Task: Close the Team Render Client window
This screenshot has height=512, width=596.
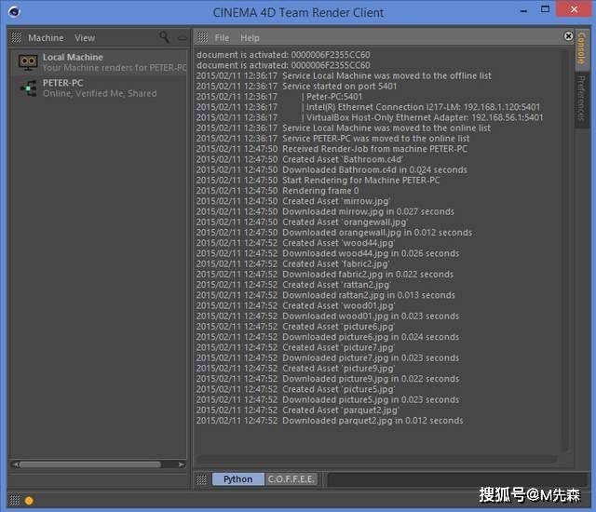Action: pos(574,9)
